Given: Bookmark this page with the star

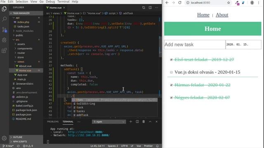Looking at the screenshot, I should [229, 3].
